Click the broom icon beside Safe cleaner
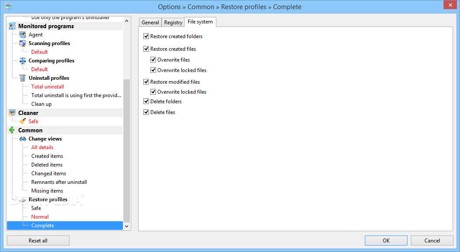 tap(23, 121)
